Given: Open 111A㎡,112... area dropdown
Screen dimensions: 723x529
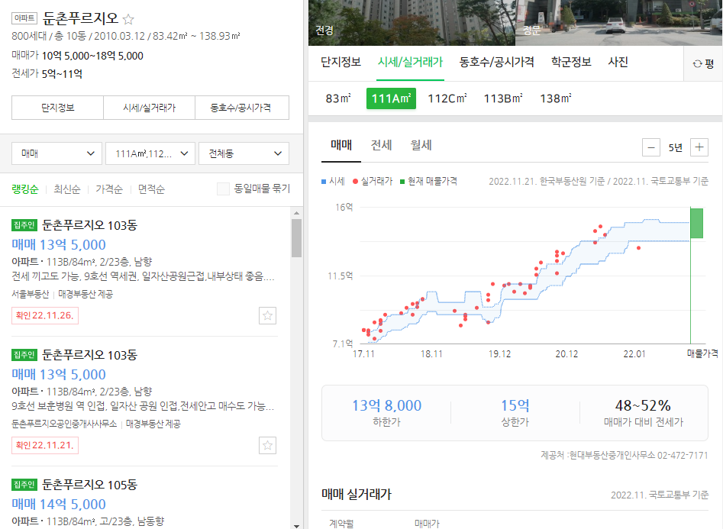Looking at the screenshot, I should (x=150, y=153).
